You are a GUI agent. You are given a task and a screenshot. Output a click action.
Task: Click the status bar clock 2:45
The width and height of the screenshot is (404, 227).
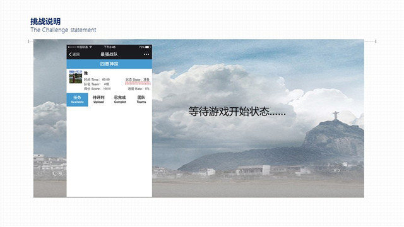(110, 47)
